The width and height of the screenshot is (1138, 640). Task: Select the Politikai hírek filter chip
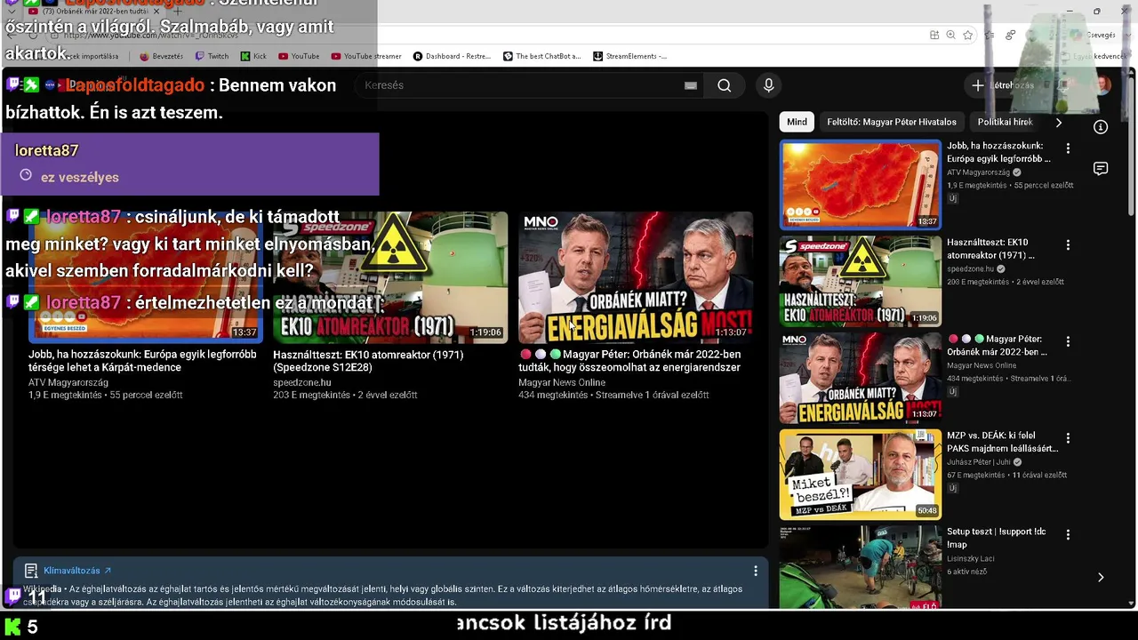click(1005, 122)
